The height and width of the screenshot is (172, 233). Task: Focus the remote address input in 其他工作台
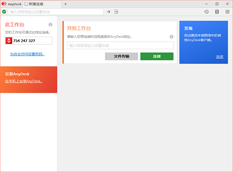coord(120,45)
